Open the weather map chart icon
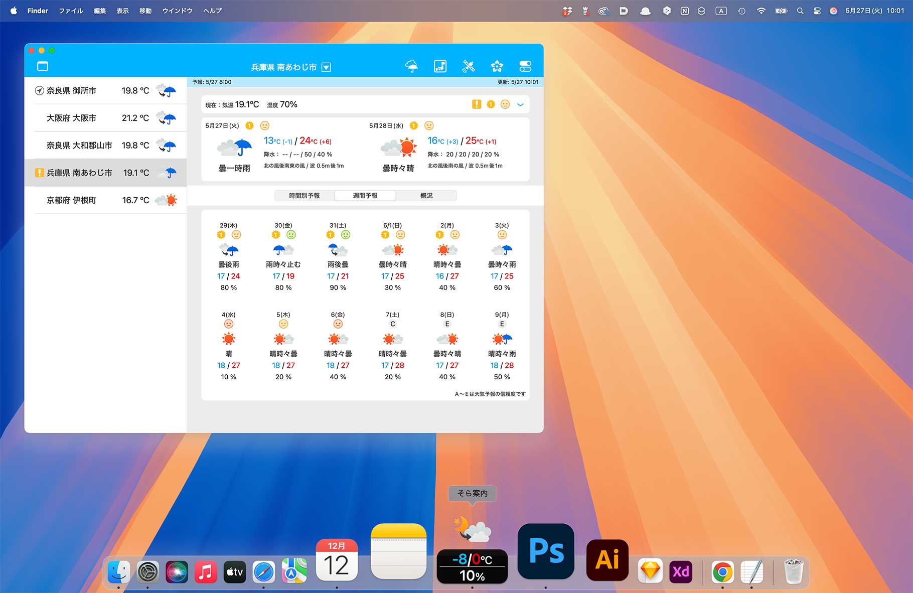 point(440,65)
